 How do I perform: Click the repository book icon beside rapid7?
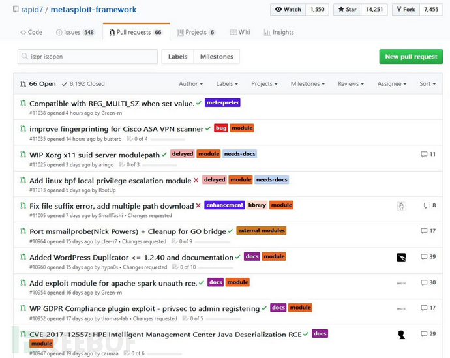[x=16, y=9]
